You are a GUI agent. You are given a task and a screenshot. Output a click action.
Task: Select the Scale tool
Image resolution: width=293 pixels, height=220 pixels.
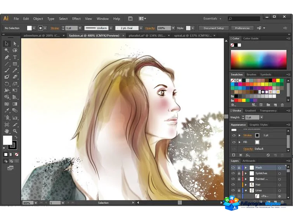point(15,84)
